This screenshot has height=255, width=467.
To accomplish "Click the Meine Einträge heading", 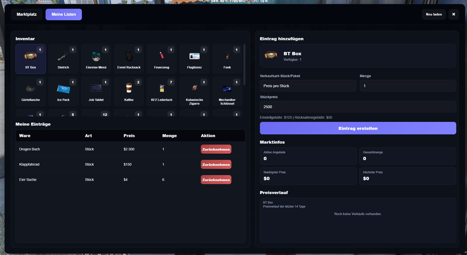I will coord(33,124).
